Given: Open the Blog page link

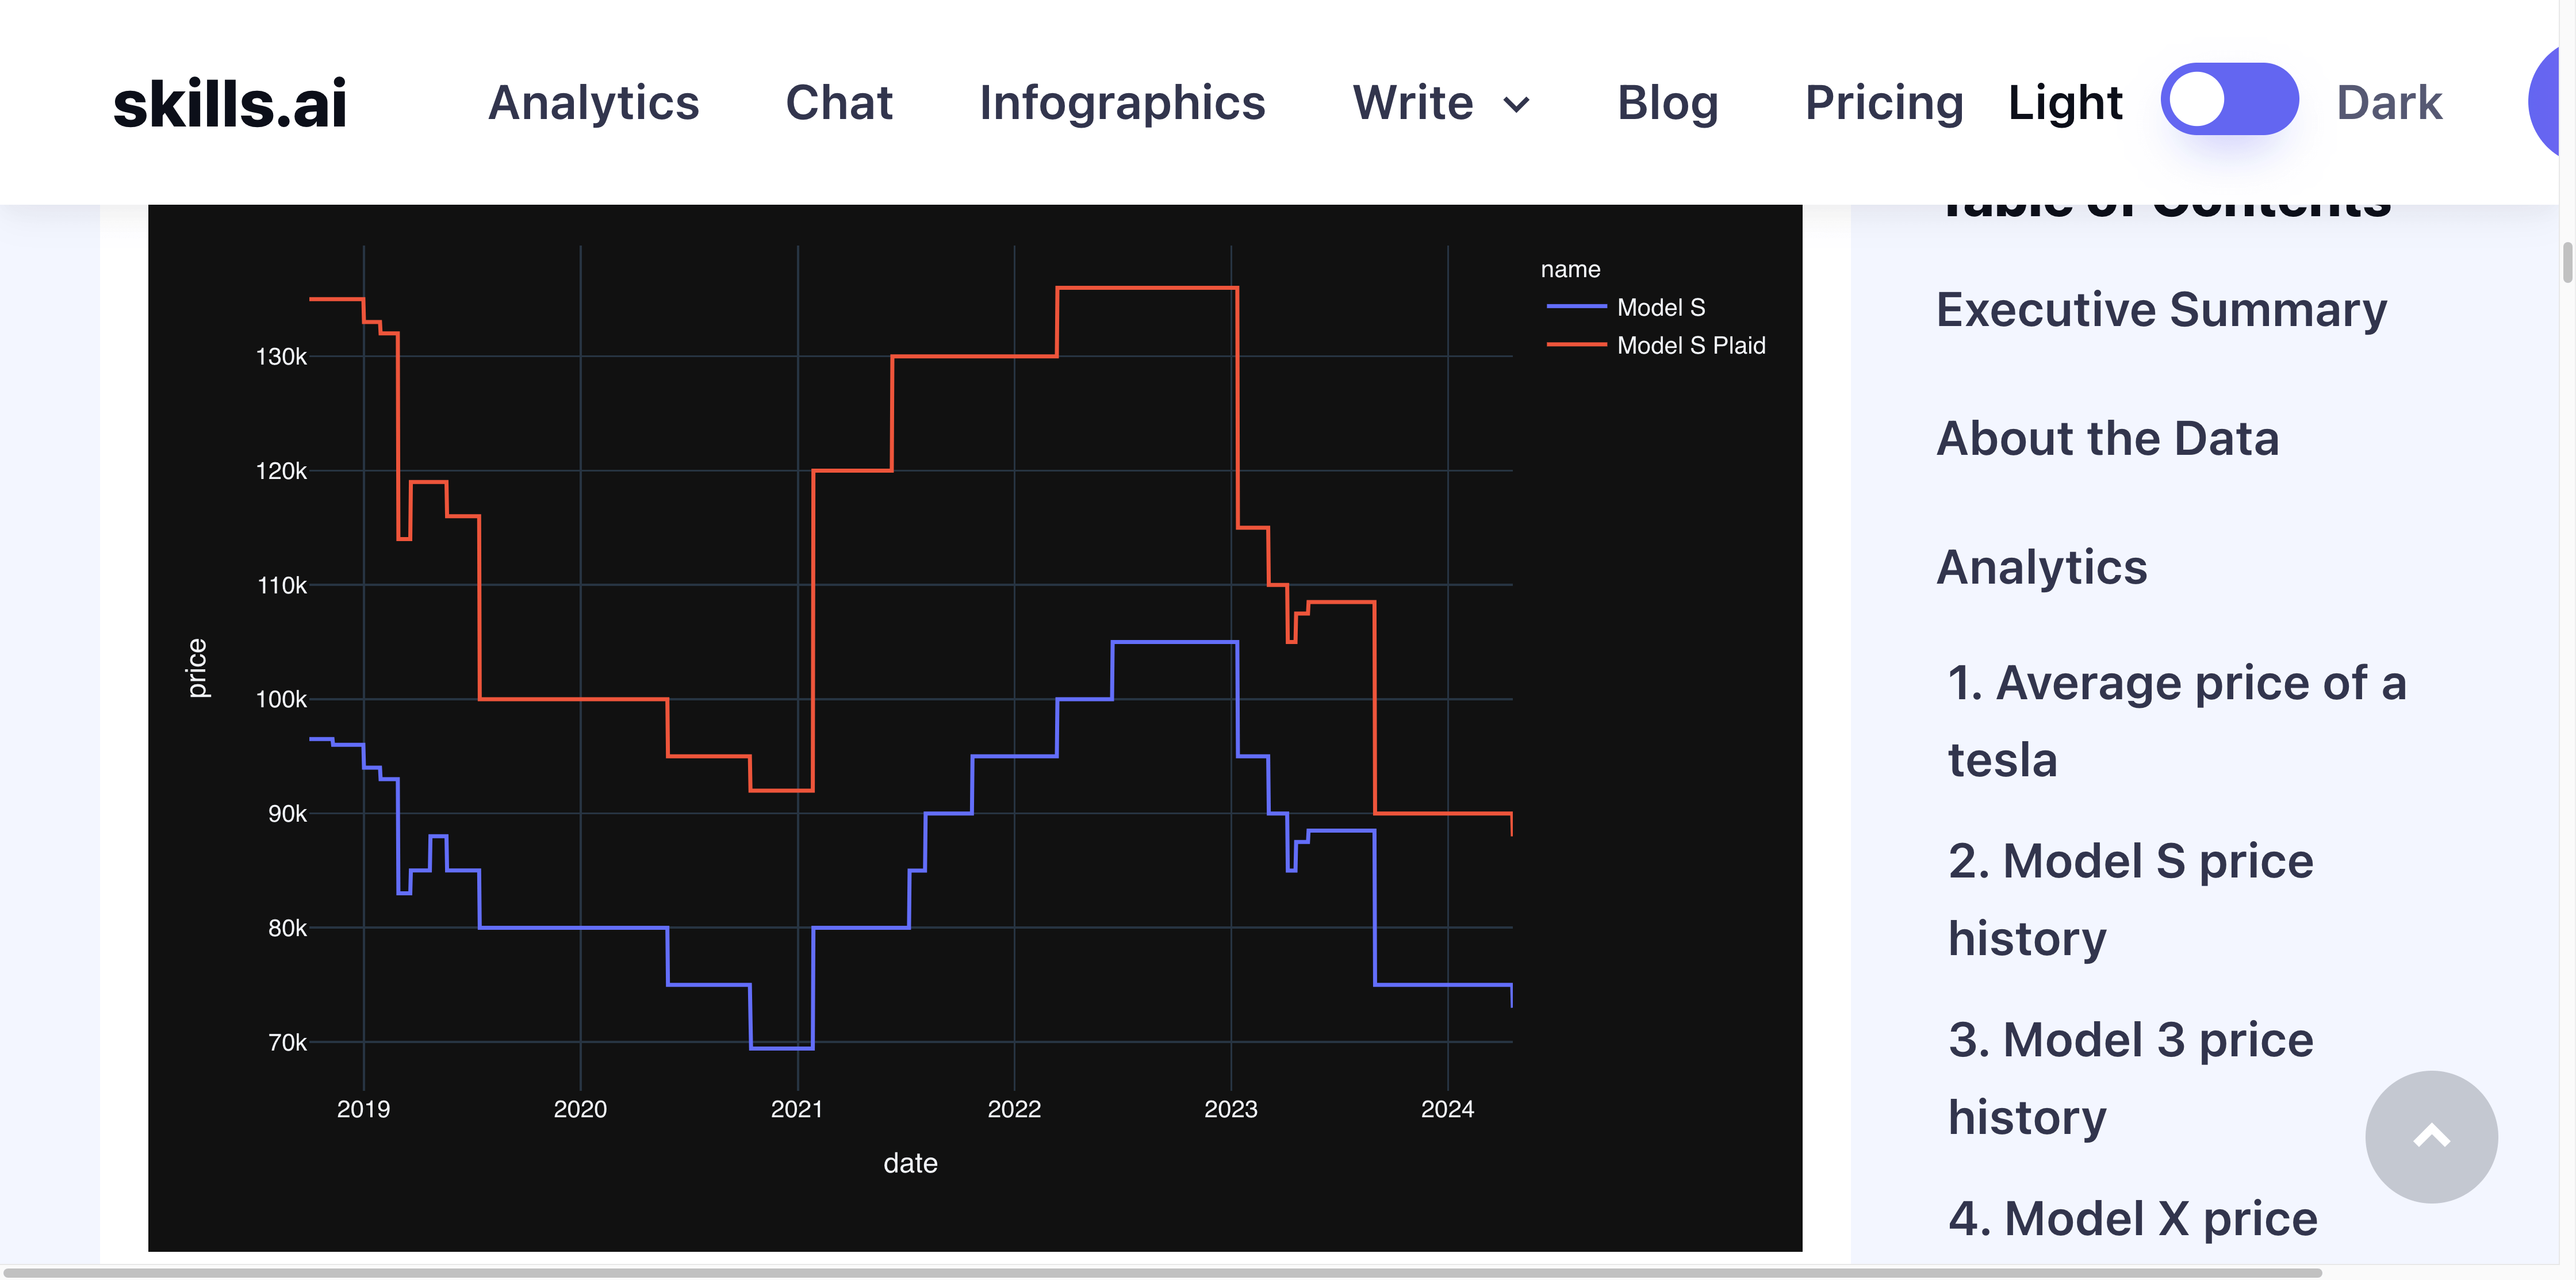Looking at the screenshot, I should 1667,103.
